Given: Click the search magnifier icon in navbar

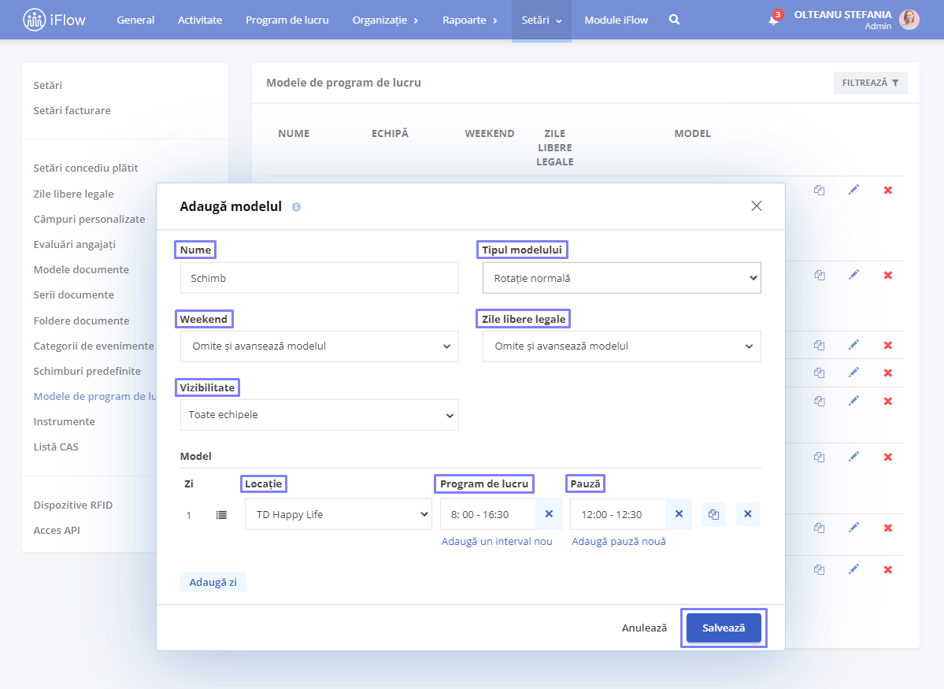Looking at the screenshot, I should click(x=674, y=20).
